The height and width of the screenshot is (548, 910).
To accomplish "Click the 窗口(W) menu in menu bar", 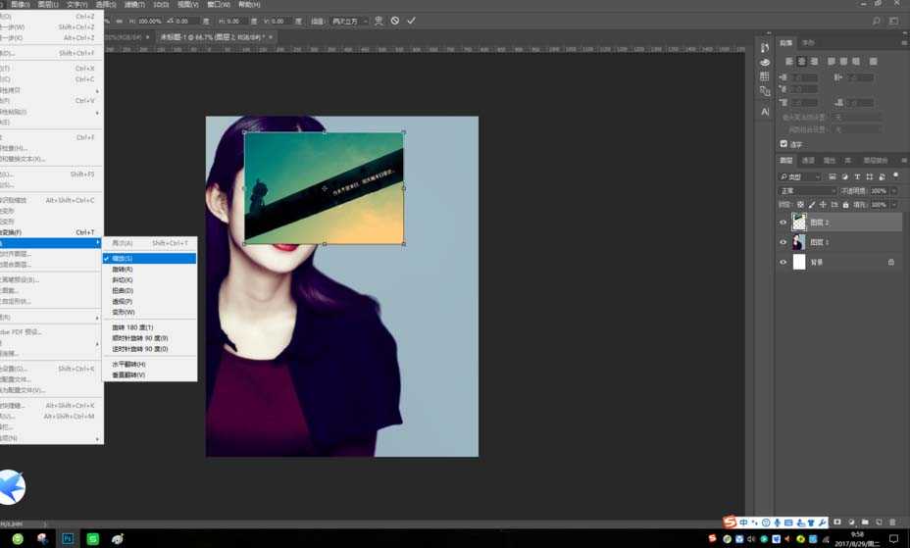I will tap(216, 5).
